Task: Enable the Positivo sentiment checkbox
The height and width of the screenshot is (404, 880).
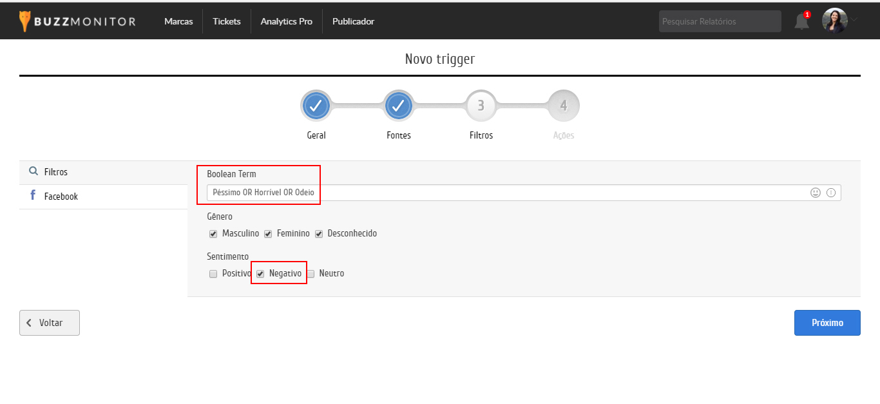Action: tap(213, 274)
